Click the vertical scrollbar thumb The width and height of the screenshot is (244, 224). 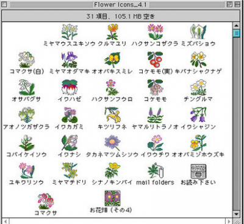(x=236, y=33)
